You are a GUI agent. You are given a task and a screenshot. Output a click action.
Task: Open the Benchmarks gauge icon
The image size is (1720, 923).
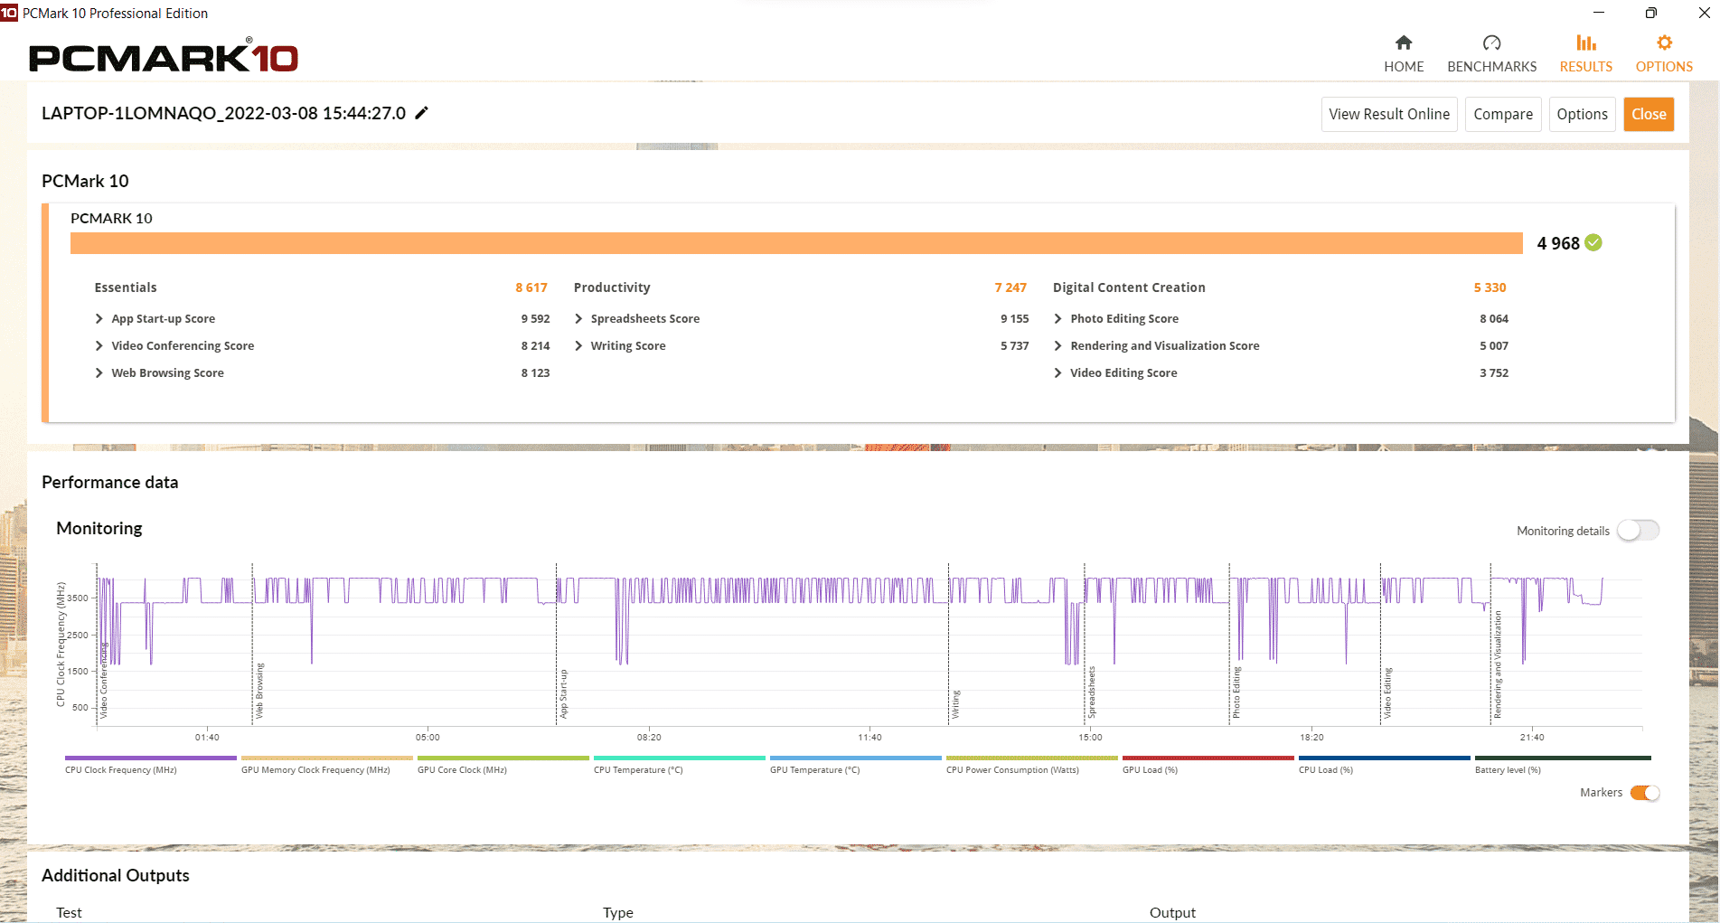pyautogui.click(x=1491, y=42)
